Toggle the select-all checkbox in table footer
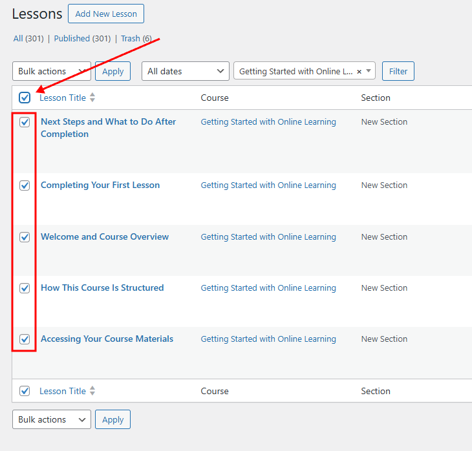472x451 pixels. point(25,391)
